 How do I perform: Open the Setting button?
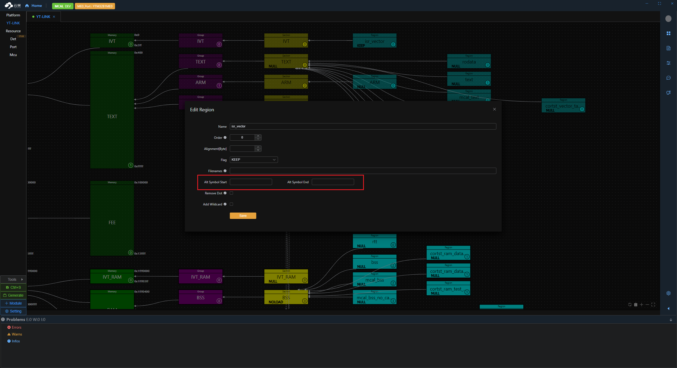13,311
